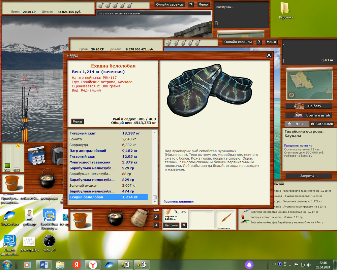337x270 pixels.
Task: Open Word from the taskbar
Action: click(x=44, y=265)
